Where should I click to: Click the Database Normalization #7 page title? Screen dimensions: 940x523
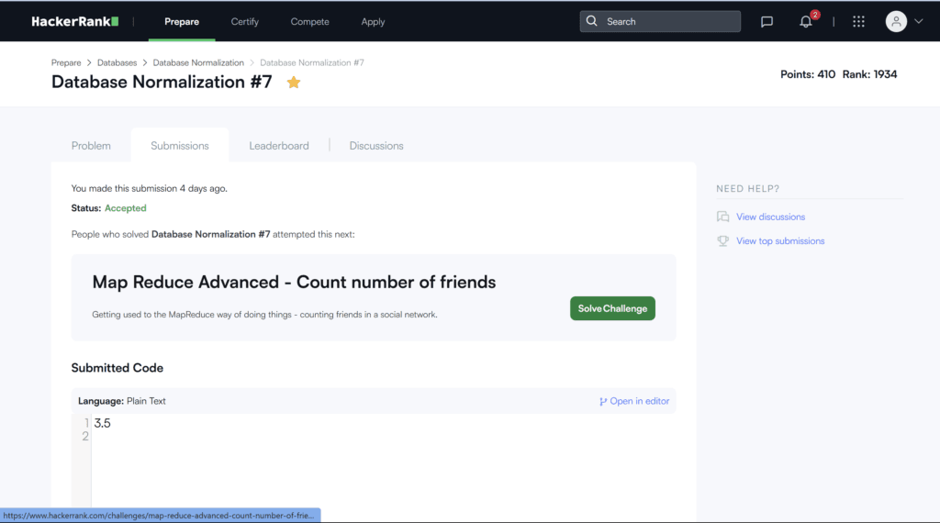point(162,82)
